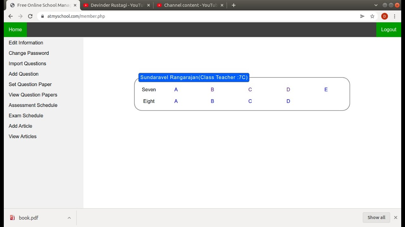Click the green Home button
Viewport: 405px width, 227px height.
click(x=15, y=30)
